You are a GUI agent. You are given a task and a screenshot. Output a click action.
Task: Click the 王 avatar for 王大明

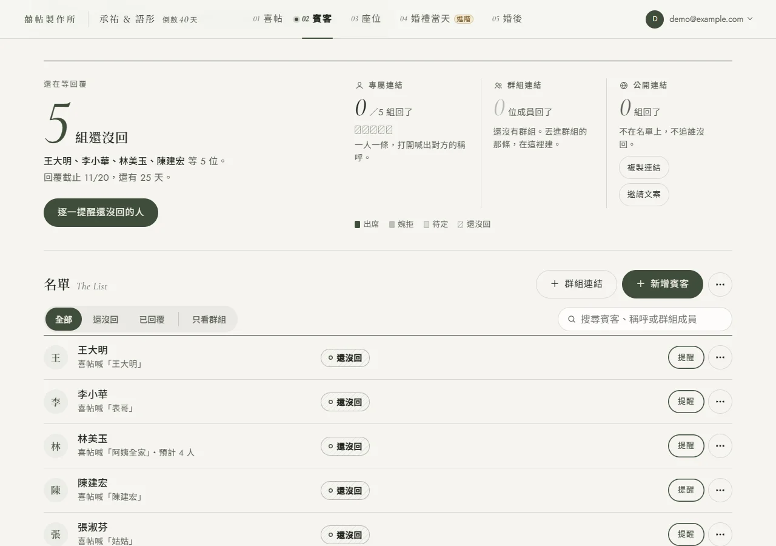(56, 357)
